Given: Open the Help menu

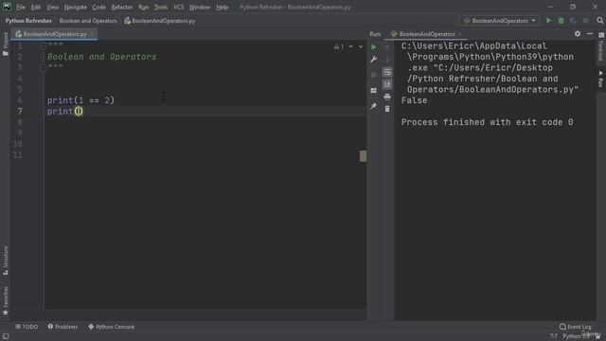Looking at the screenshot, I should pos(222,7).
